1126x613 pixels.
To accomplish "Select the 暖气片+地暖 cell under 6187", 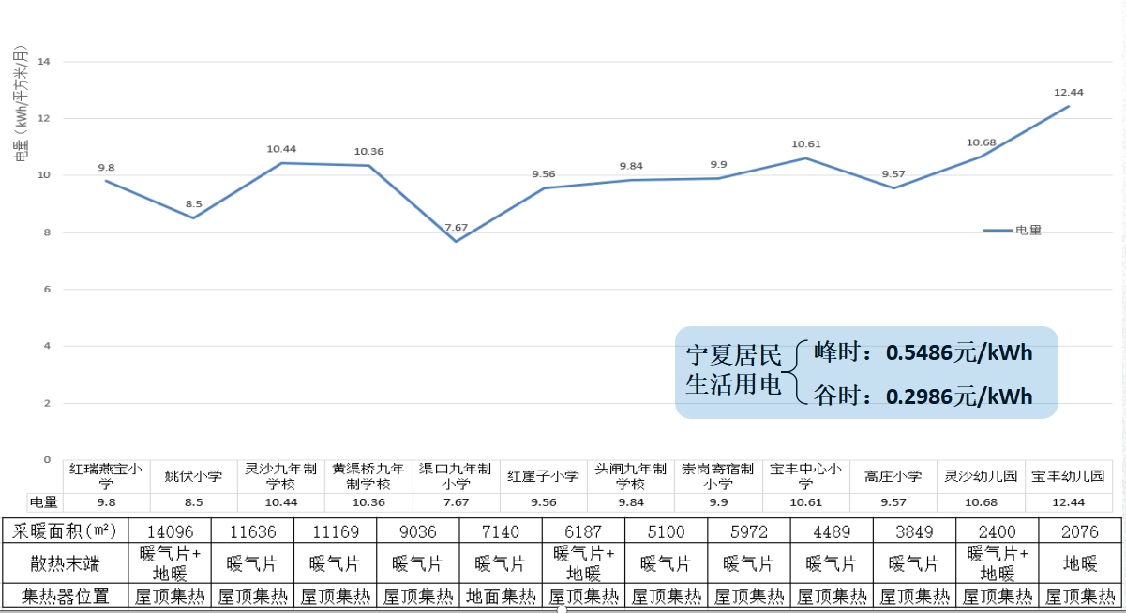I will pyautogui.click(x=583, y=563).
